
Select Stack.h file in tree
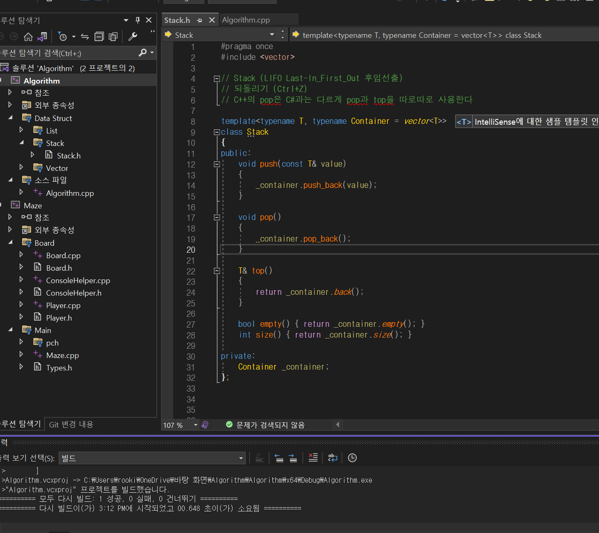69,155
